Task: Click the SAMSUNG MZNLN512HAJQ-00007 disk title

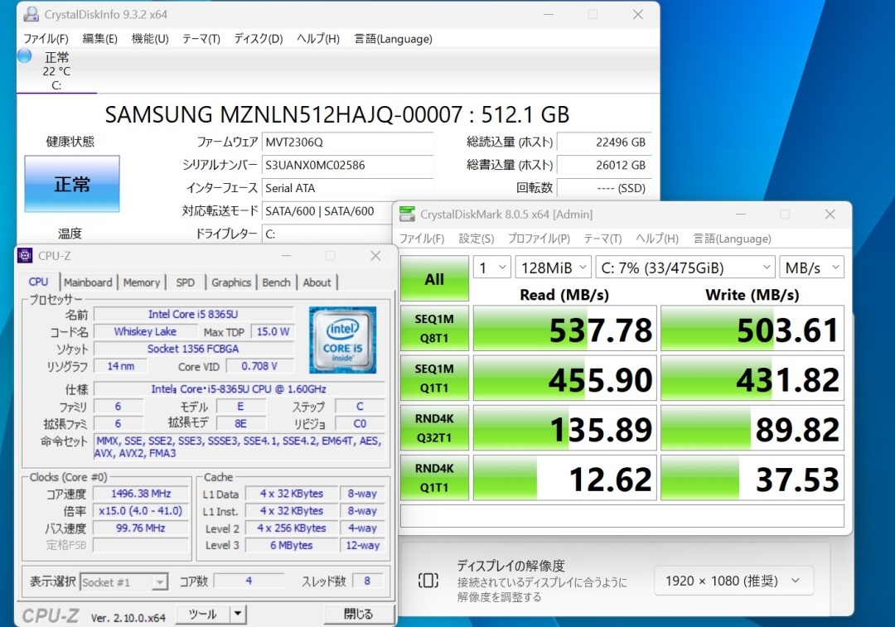Action: pos(337,114)
